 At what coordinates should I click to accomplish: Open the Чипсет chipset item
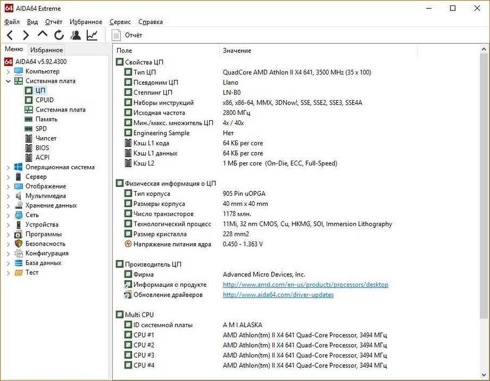point(46,138)
